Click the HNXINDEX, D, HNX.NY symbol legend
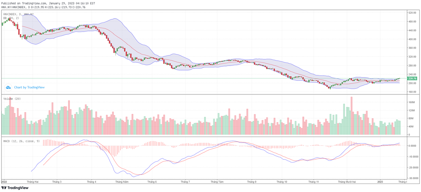421x192 pixels. [19, 14]
